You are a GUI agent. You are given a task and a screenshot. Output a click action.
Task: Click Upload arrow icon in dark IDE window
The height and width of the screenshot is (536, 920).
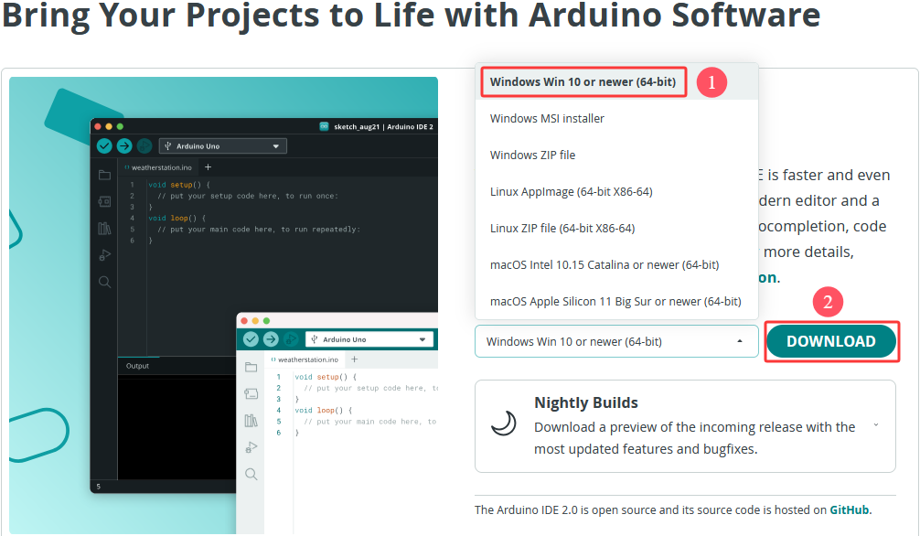124,146
